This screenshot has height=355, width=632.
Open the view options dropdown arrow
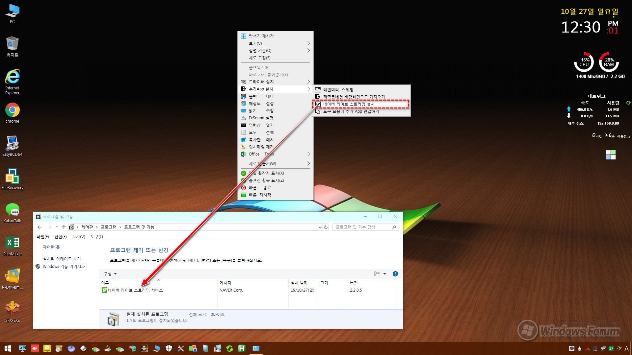tap(384, 274)
